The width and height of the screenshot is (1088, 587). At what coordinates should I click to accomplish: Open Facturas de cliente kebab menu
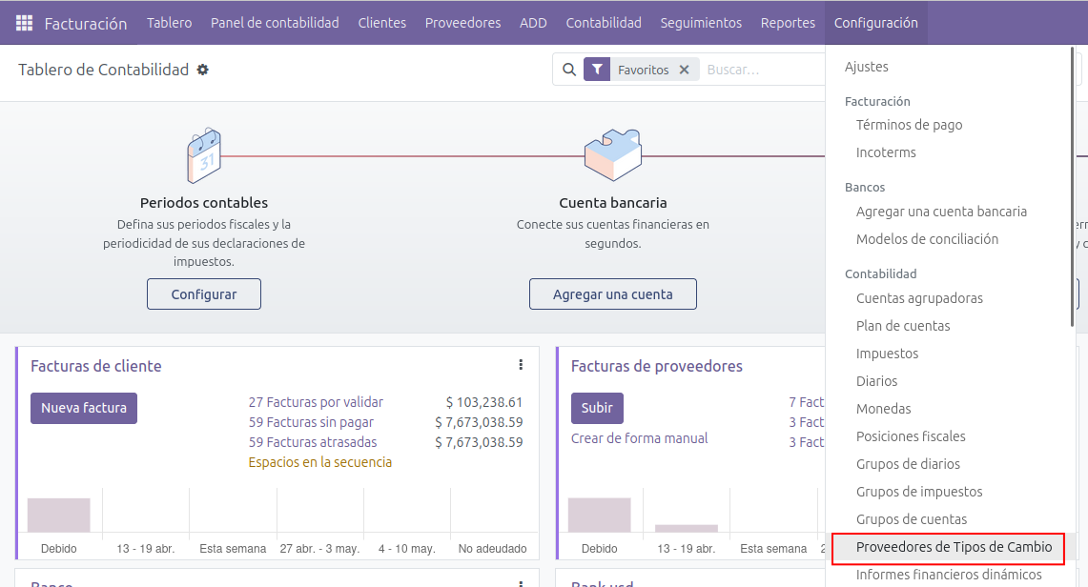point(521,365)
